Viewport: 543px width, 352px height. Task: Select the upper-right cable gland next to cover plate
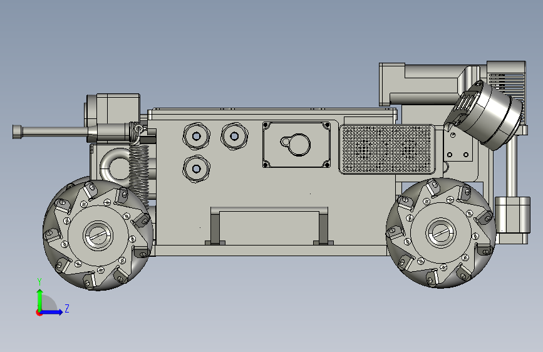[234, 136]
